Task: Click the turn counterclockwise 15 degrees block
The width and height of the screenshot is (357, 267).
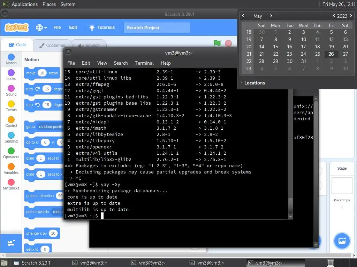Action: click(30, 105)
